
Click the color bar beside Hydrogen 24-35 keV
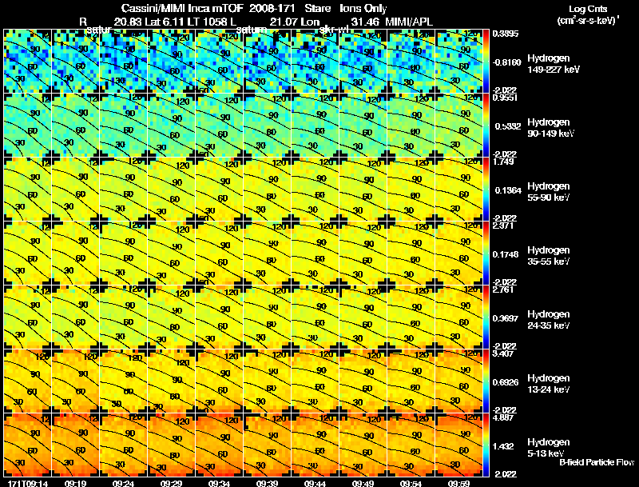click(486, 317)
